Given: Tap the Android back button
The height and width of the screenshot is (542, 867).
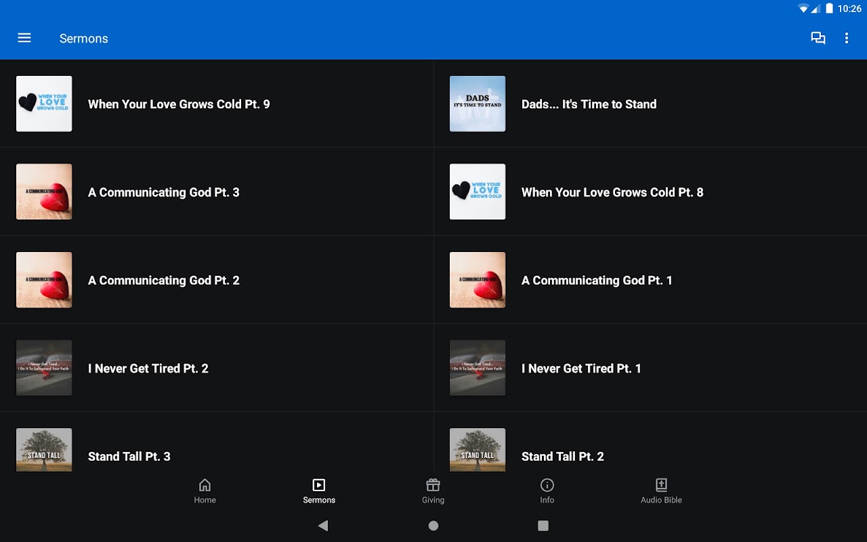Looking at the screenshot, I should (323, 526).
